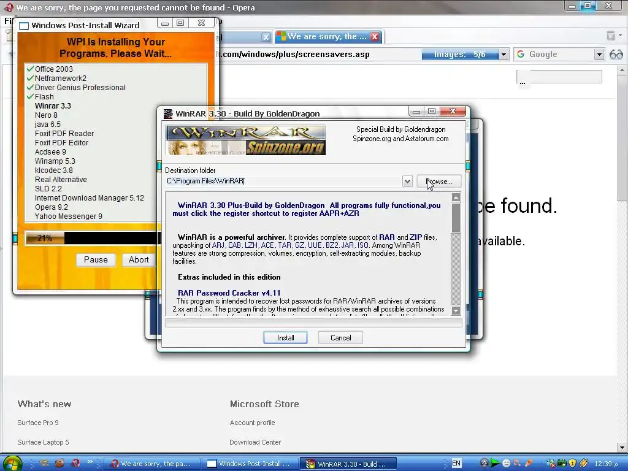628x471 pixels.
Task: Click the WinRAR dialog title bar icon
Action: point(168,113)
